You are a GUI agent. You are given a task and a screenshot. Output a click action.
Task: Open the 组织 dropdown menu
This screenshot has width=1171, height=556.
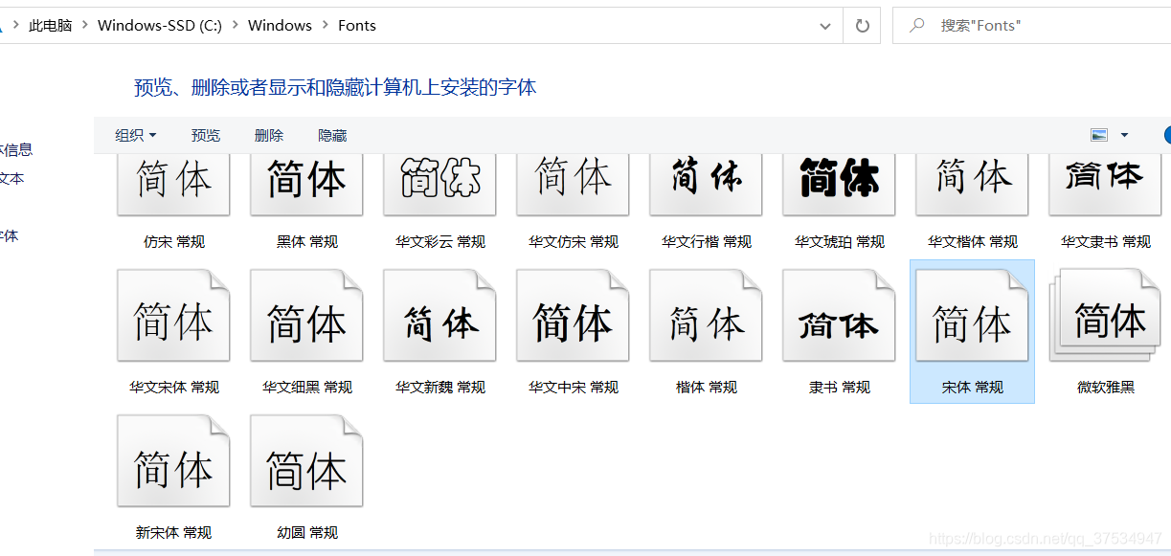(x=135, y=135)
